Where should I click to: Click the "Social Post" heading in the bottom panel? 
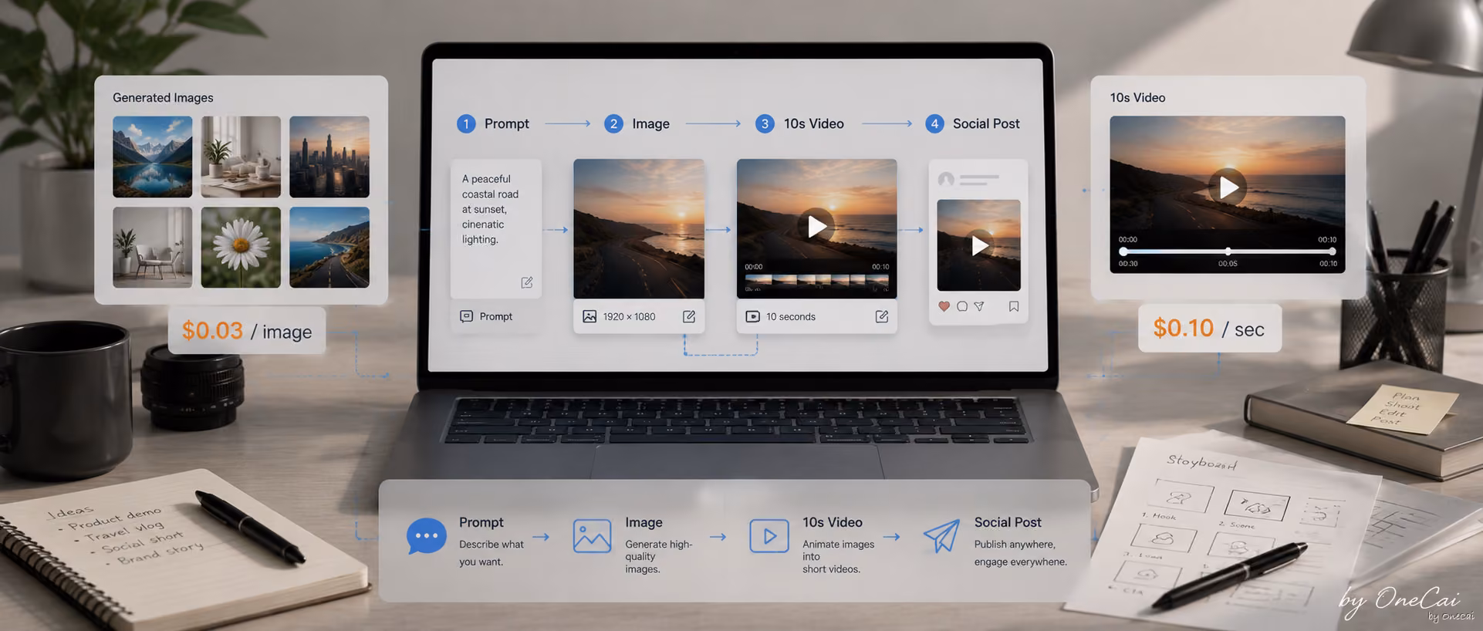(x=1008, y=522)
